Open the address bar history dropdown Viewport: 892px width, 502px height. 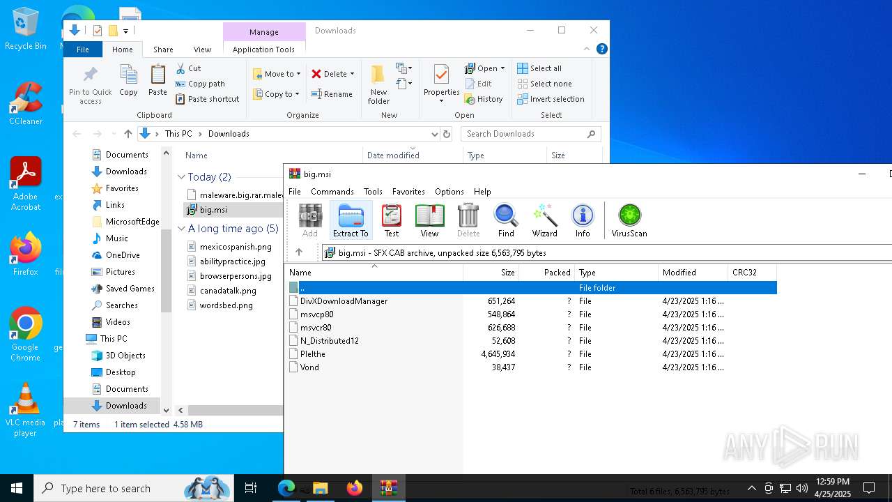(x=434, y=134)
